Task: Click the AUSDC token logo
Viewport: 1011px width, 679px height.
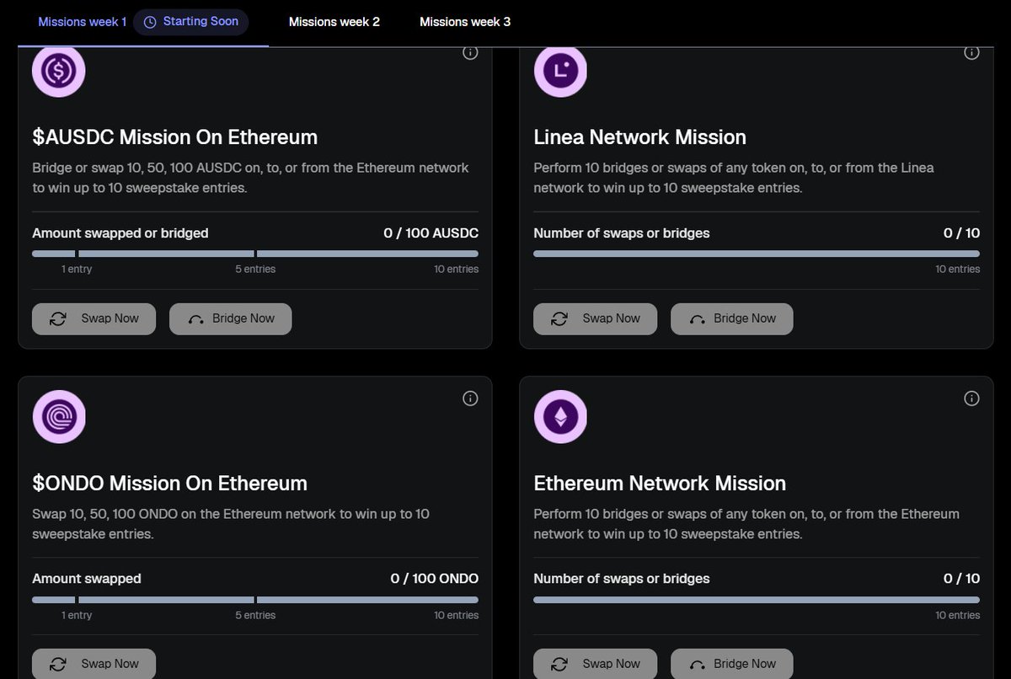Action: tap(59, 72)
